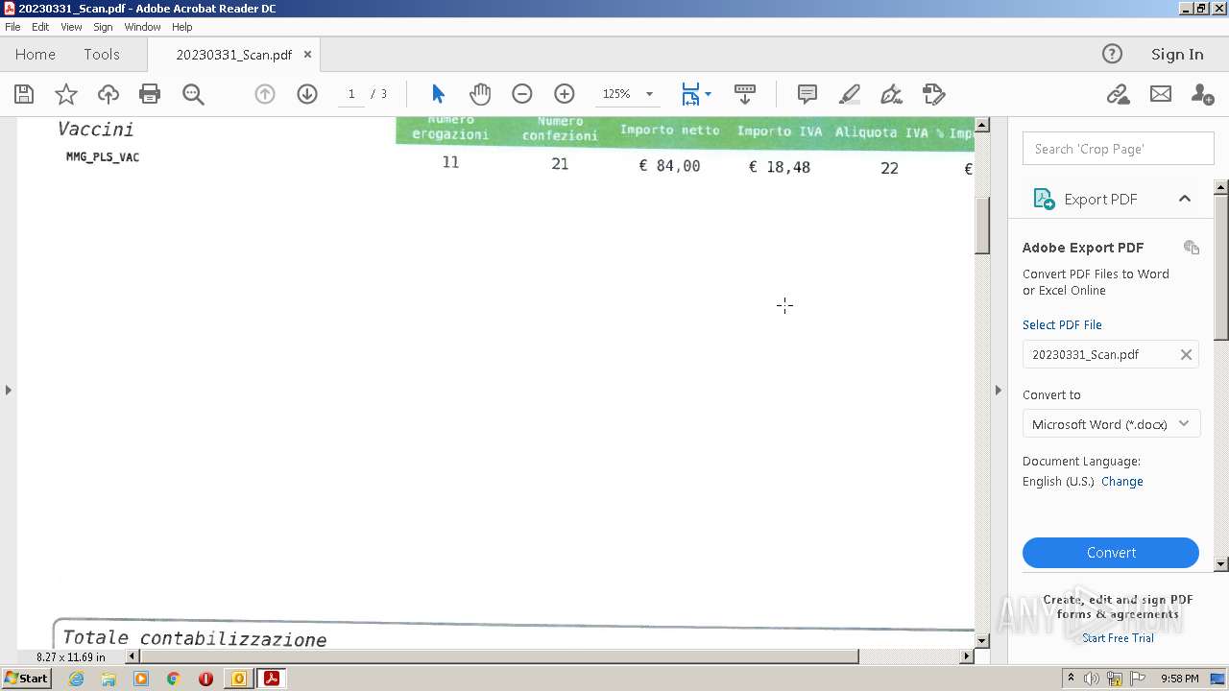Click the Search 'Crop Page' box

click(x=1118, y=149)
